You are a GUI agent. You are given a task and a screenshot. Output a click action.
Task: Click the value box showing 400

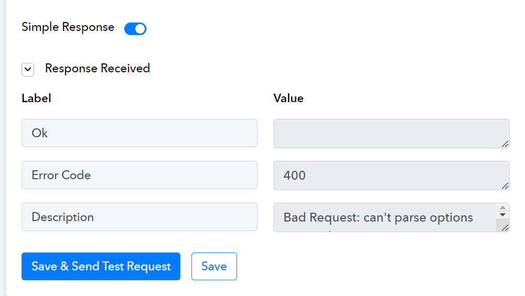click(x=391, y=176)
